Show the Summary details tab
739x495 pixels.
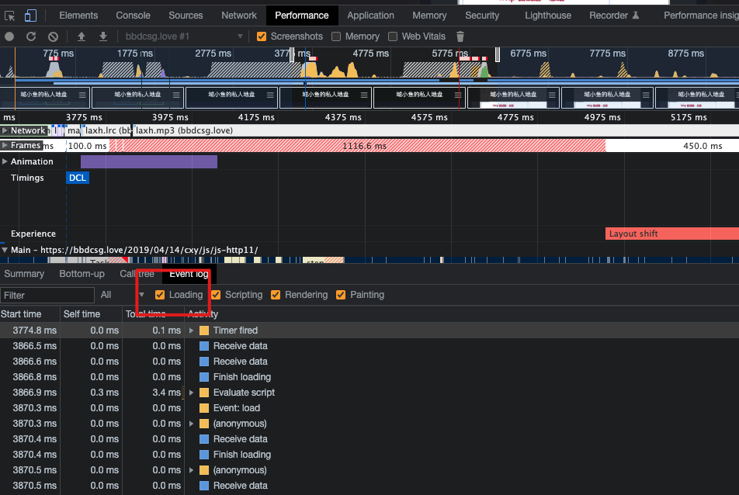point(24,274)
